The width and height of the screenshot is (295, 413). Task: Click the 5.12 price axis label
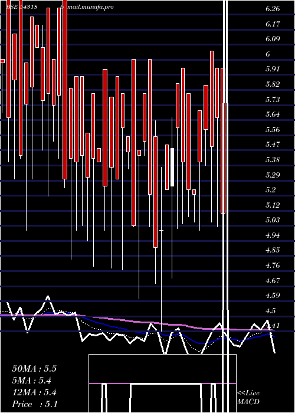tap(273, 205)
